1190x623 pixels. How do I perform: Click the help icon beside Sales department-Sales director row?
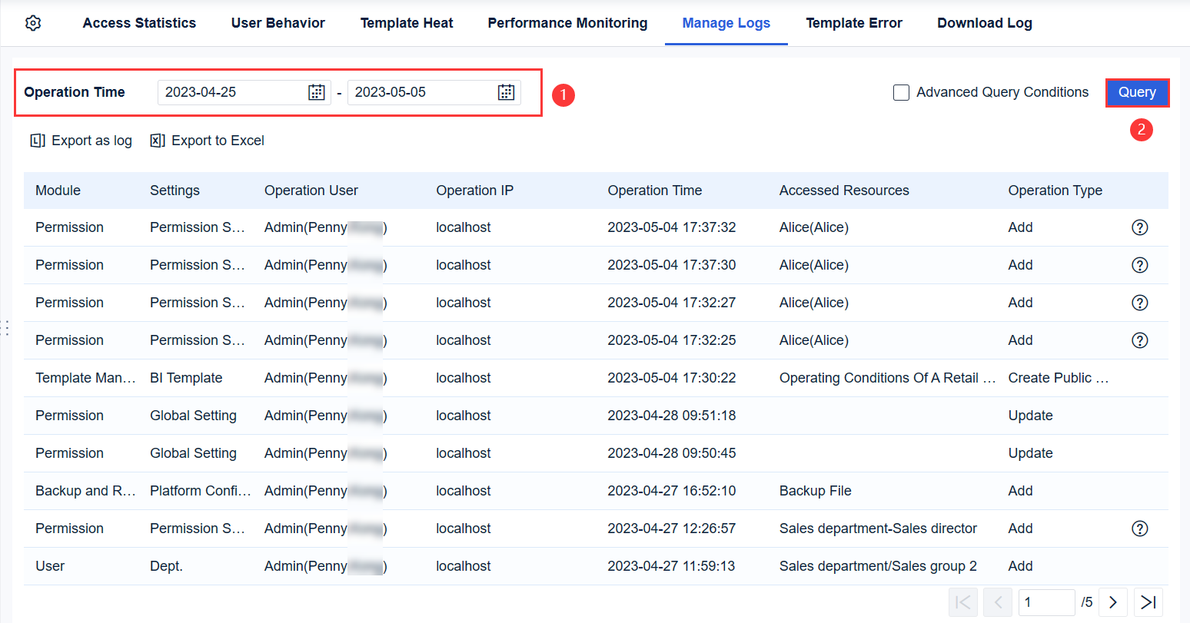(x=1140, y=528)
